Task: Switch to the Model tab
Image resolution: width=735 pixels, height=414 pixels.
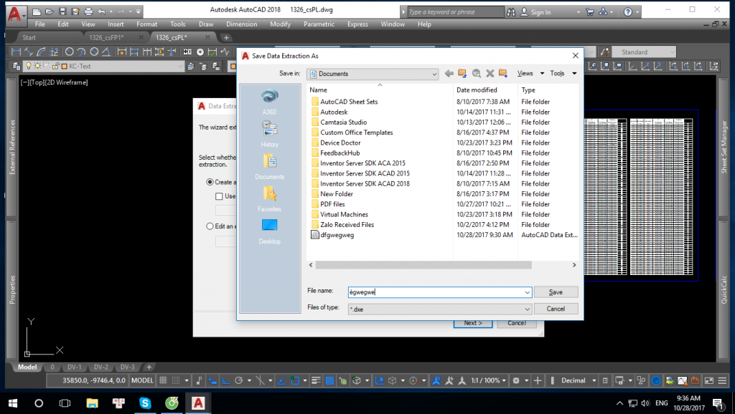Action: coord(27,367)
